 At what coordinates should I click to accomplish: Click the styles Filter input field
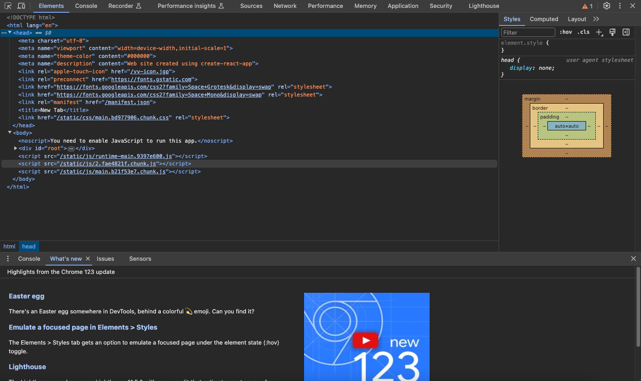528,32
